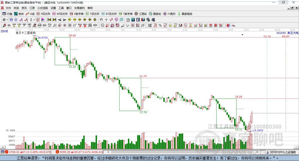Open the P数字表 tool

[77, 14]
